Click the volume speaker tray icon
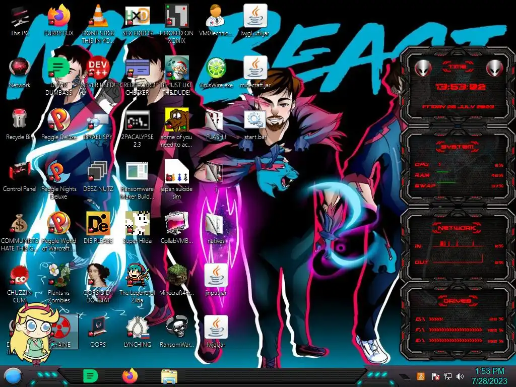The width and height of the screenshot is (516, 387). [x=460, y=376]
